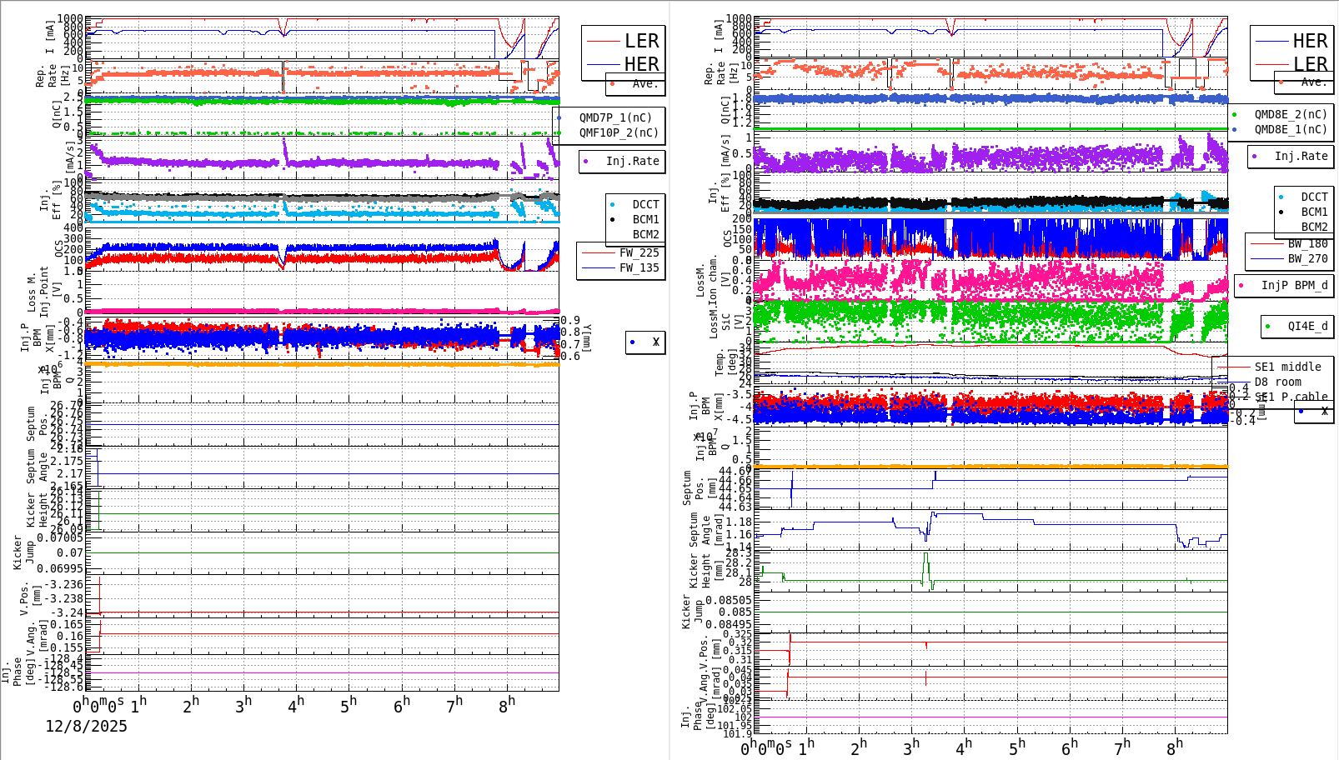Select the Inj.Rate legend in the left plot

[x=632, y=161]
